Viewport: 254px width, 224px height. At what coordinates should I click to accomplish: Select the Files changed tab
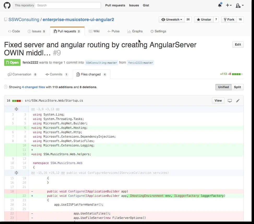click(92, 74)
